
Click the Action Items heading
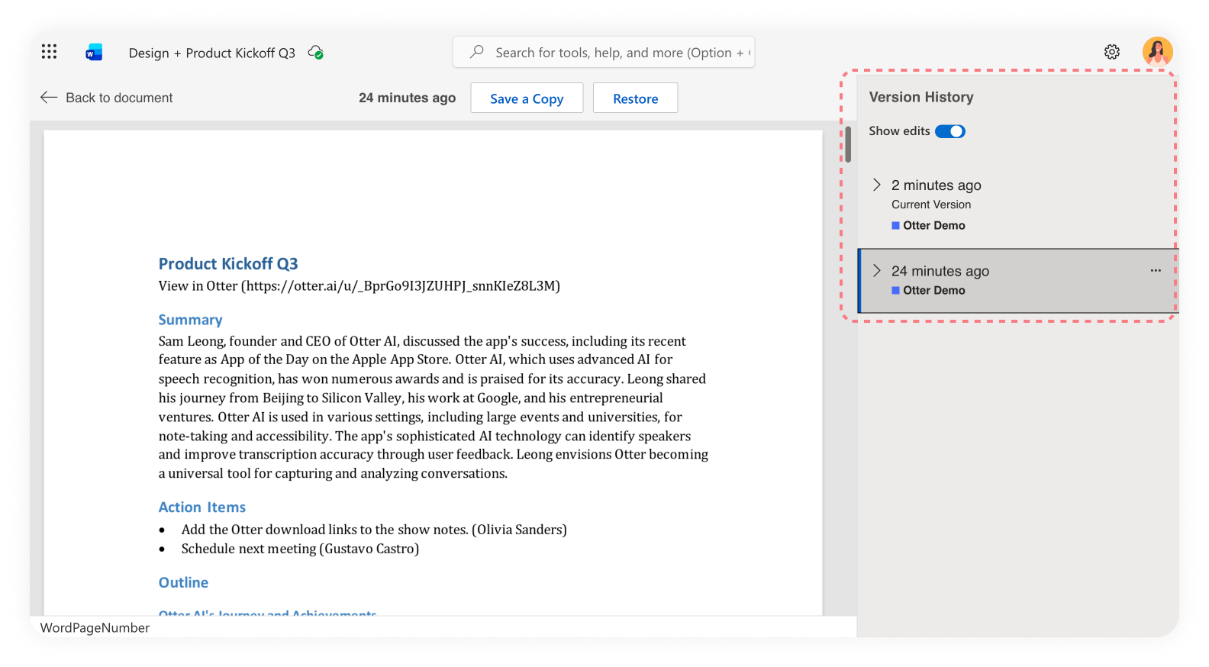pyautogui.click(x=202, y=507)
